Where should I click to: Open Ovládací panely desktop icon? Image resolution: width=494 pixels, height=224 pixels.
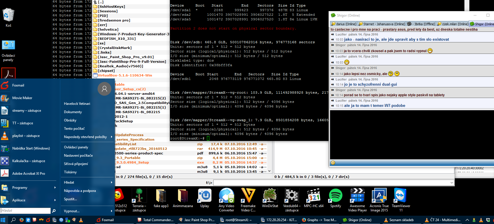tap(8, 51)
